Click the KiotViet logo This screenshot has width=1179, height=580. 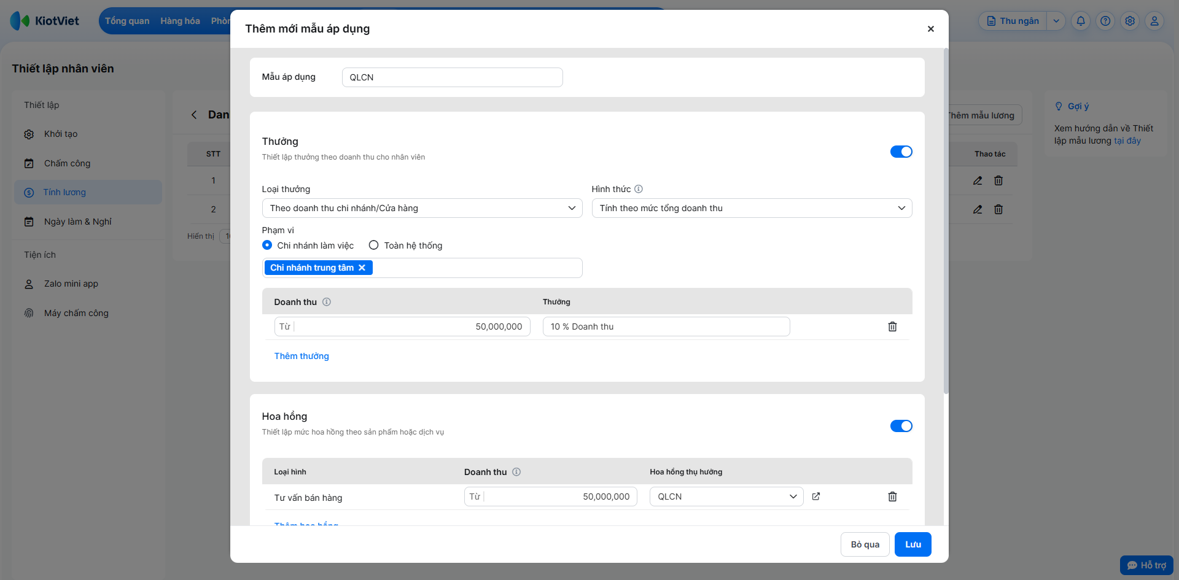45,21
